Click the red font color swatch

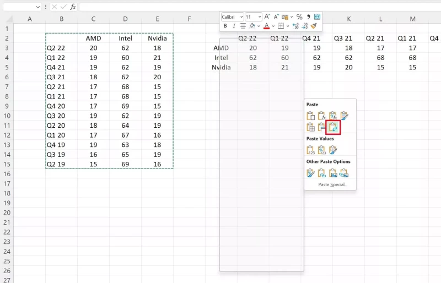[x=266, y=26]
